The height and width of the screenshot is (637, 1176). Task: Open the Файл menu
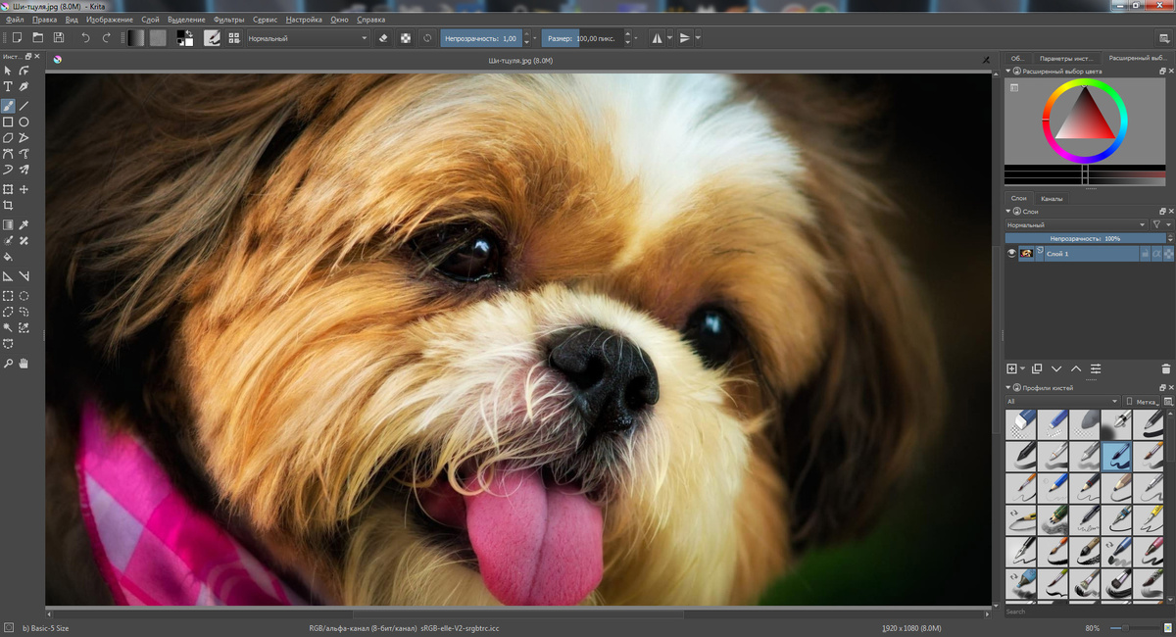[x=15, y=20]
